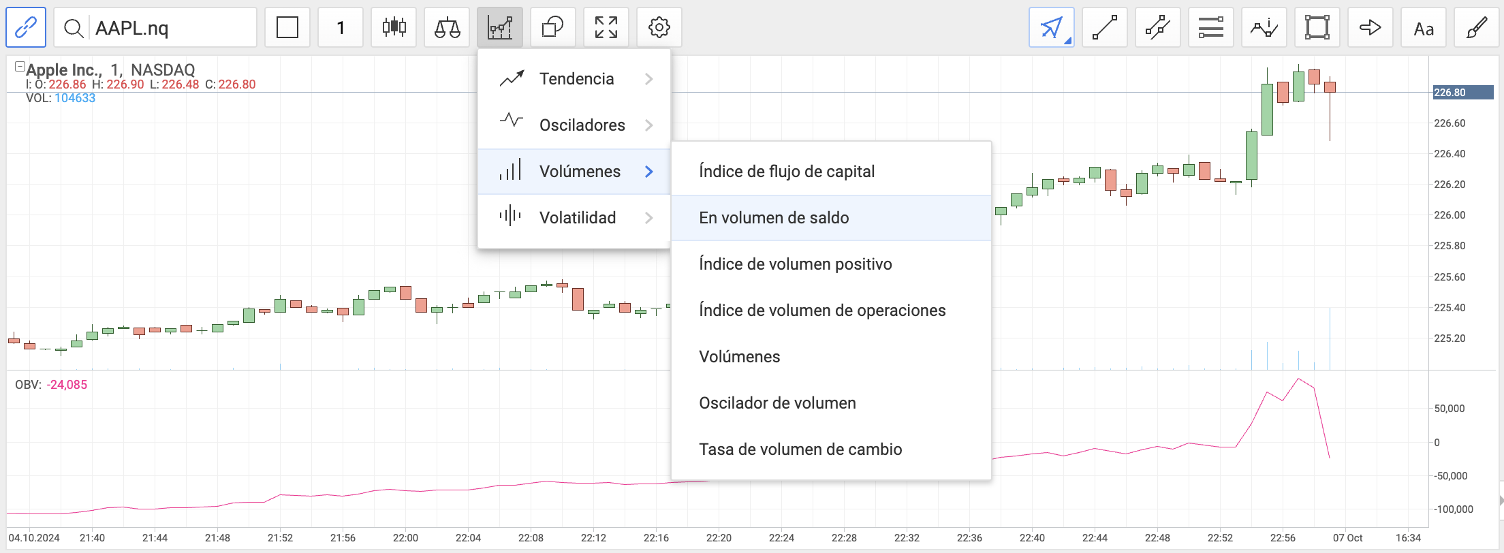This screenshot has height=553, width=1504.
Task: Click the H: 226.90 high value
Action: (x=118, y=84)
